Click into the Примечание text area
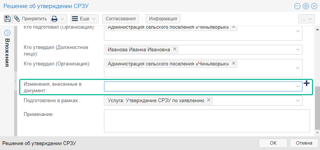 pos(207,121)
